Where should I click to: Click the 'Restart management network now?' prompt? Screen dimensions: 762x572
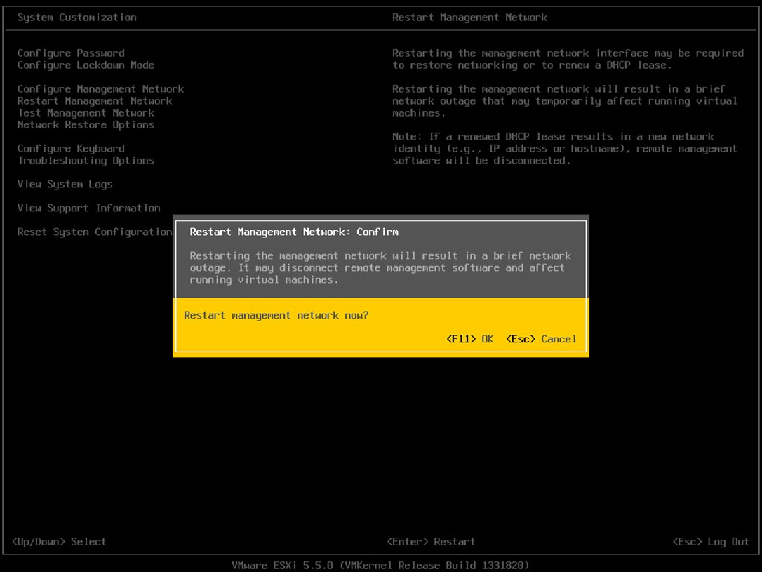[x=276, y=315]
